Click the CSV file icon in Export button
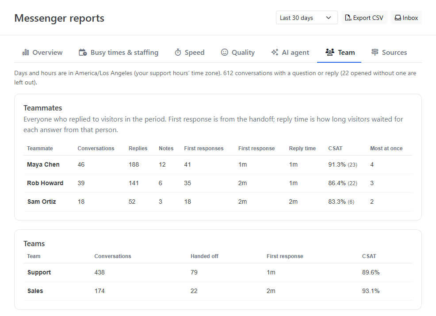This screenshot has height=316, width=436. coord(348,18)
